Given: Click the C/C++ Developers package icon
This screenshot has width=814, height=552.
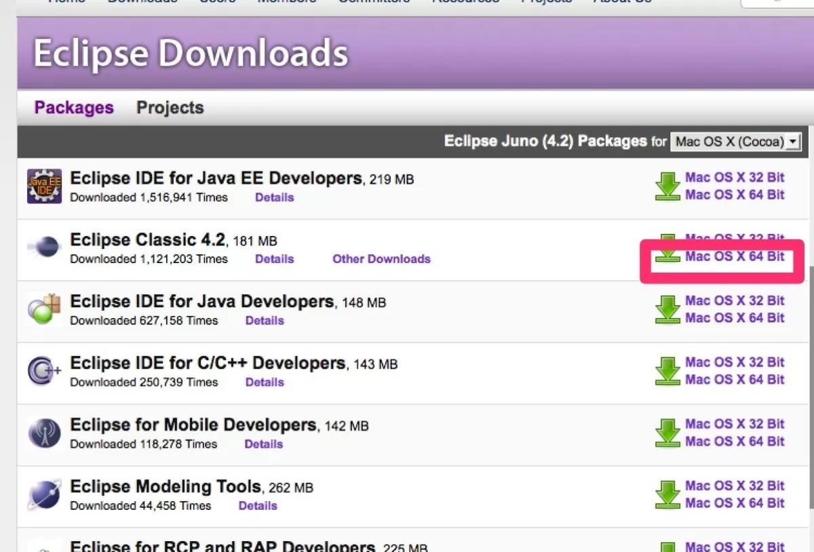Looking at the screenshot, I should click(44, 372).
